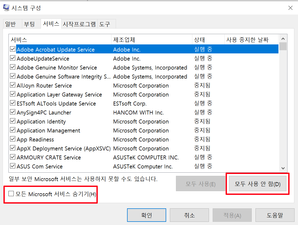The width and height of the screenshot is (298, 225).
Task: Uncheck ASUS Com Service checkbox
Action: [12, 166]
